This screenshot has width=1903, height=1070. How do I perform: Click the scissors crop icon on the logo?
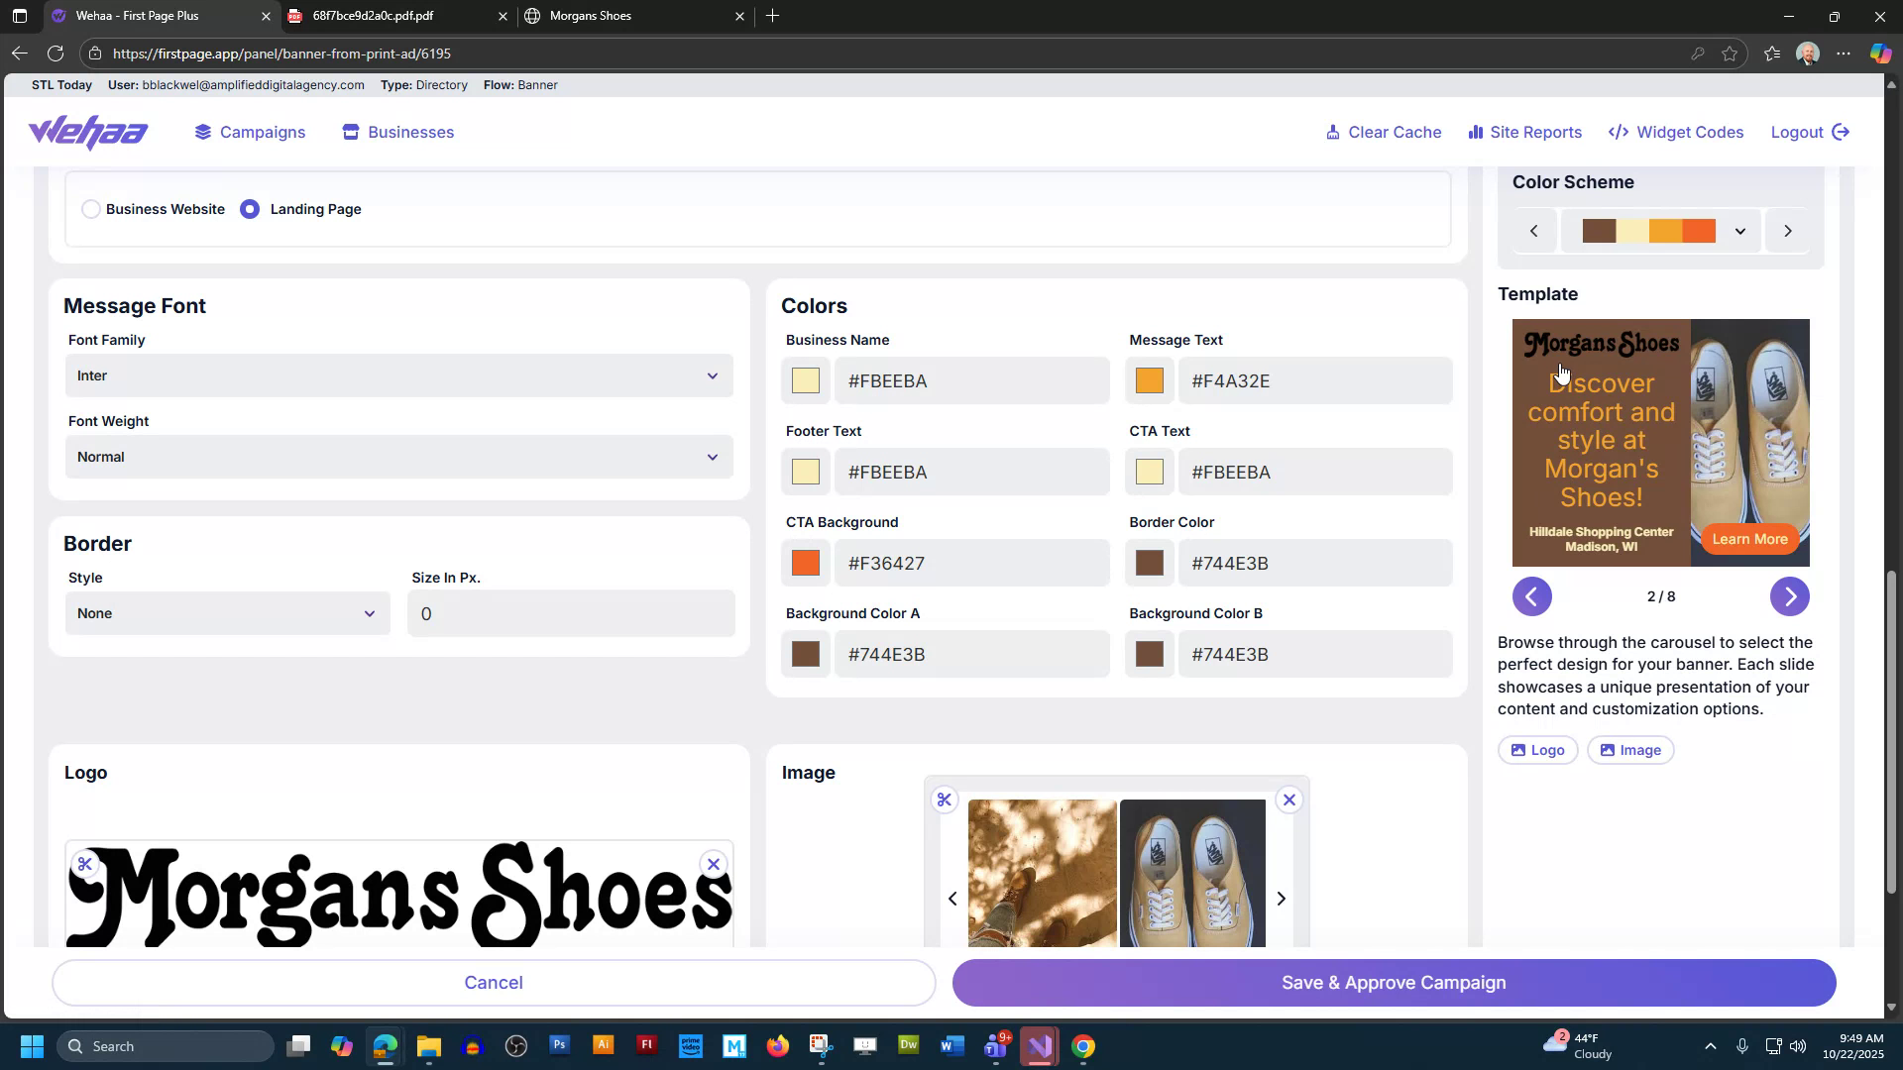[85, 863]
